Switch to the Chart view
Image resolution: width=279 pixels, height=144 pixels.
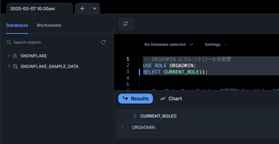coord(171,99)
